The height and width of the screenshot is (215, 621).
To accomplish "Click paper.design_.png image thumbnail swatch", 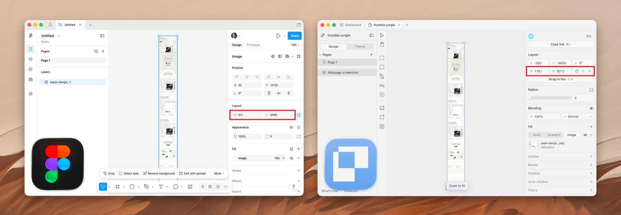I will point(533,145).
